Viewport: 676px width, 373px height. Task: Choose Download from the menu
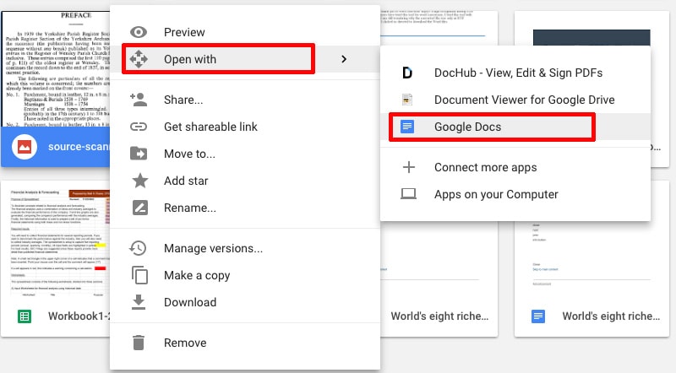[245, 302]
